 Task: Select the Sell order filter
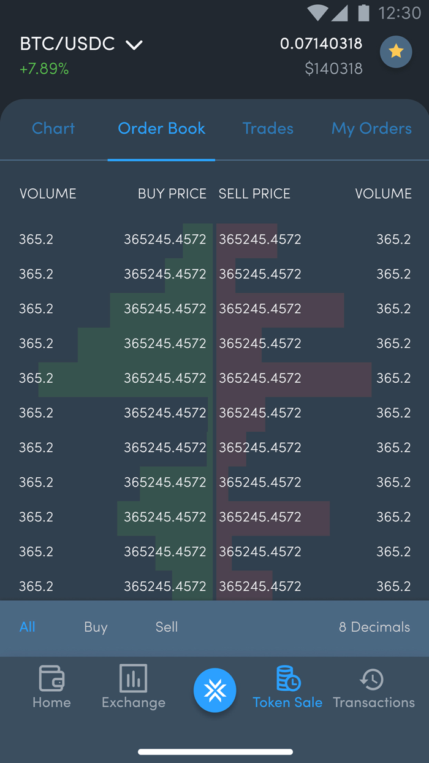coord(166,627)
